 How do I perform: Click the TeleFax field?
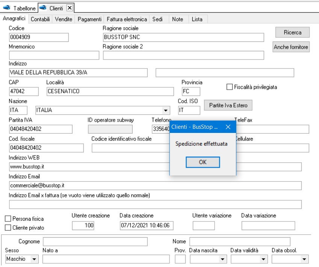pos(273,129)
